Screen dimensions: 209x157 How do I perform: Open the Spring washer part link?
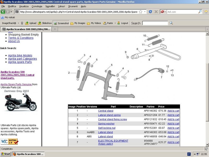tap(106, 124)
